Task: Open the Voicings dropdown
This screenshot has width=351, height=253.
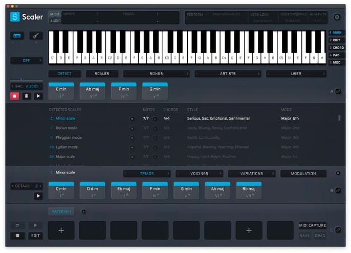Action: (x=199, y=174)
